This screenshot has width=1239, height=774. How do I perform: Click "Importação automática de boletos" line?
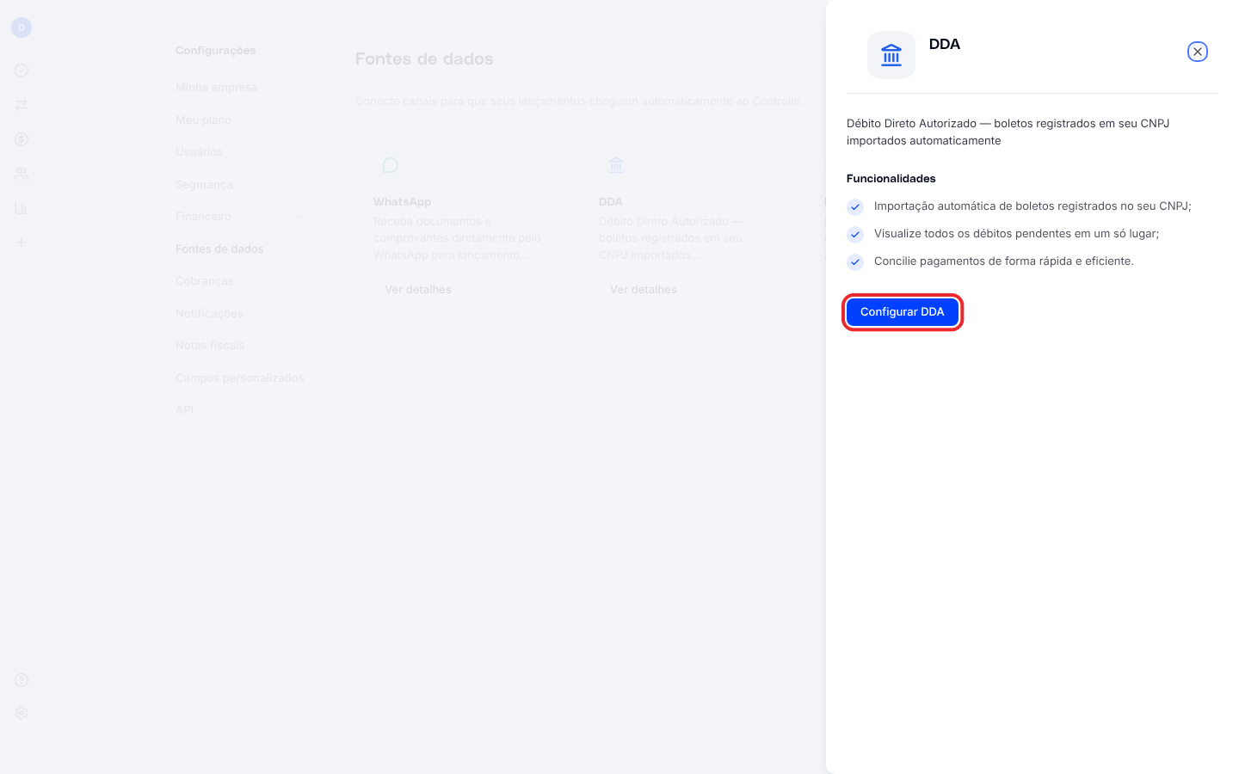click(x=1032, y=206)
